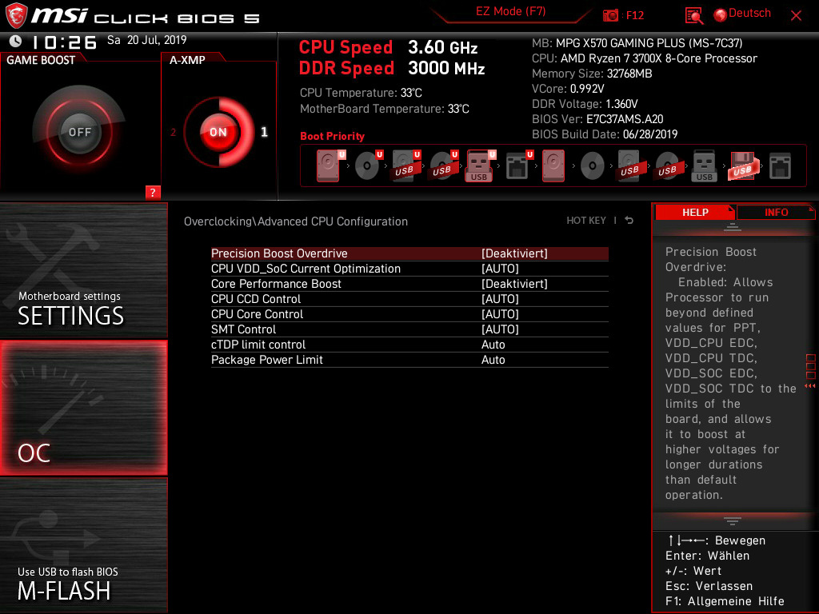Click the DDR Voltage 1.360V line
Screen dimensions: 819x614
pyautogui.click(x=585, y=104)
